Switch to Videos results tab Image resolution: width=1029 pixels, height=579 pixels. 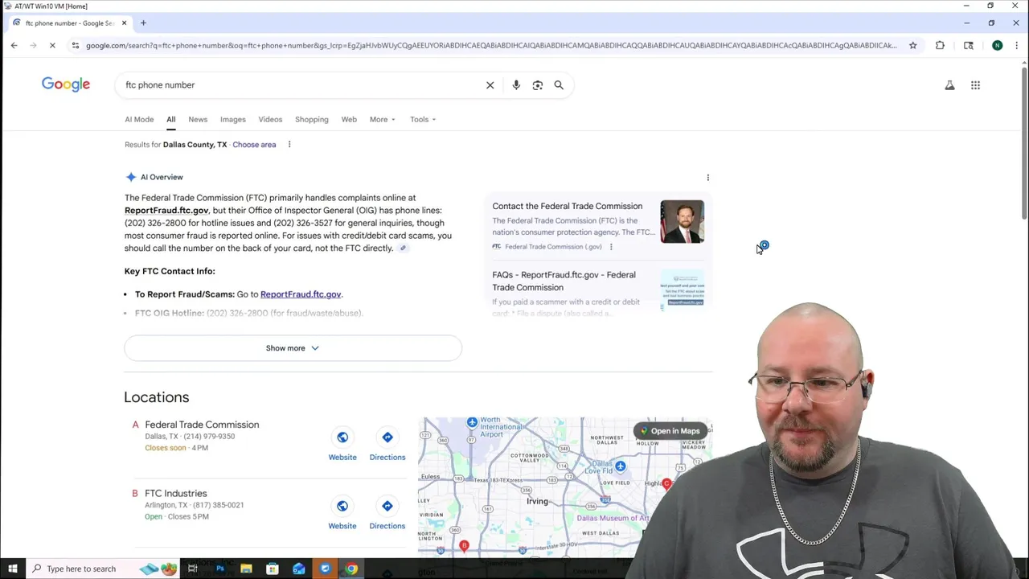(x=270, y=120)
